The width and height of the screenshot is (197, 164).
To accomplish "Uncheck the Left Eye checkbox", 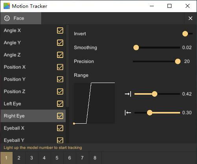I will pos(60,104).
